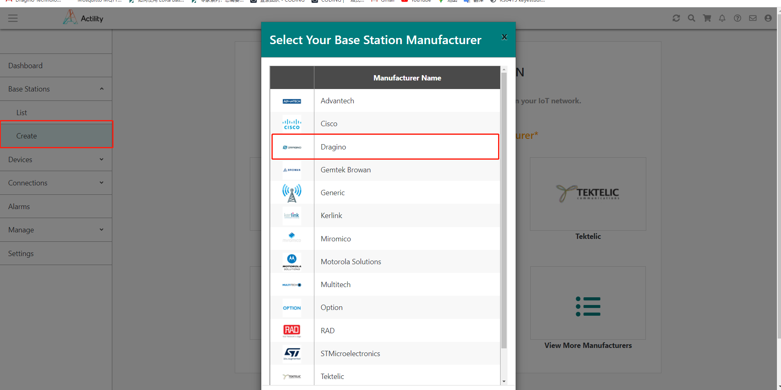Select Gemtek Browan manufacturer name
Viewport: 781px width, 390px height.
point(345,170)
